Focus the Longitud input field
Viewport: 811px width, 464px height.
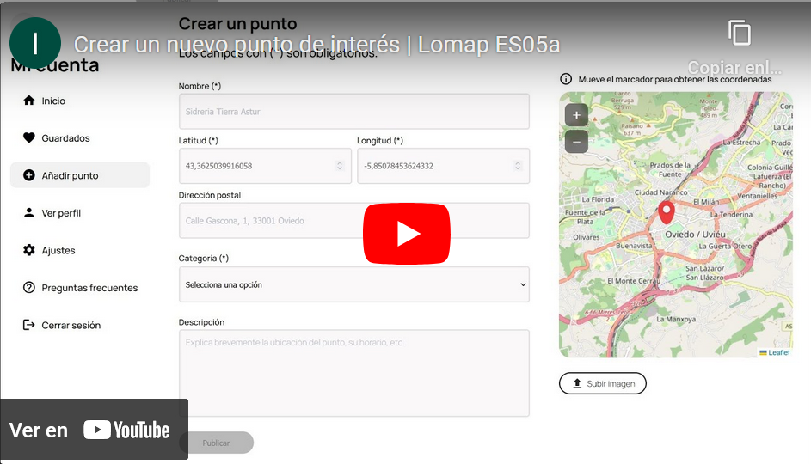443,166
